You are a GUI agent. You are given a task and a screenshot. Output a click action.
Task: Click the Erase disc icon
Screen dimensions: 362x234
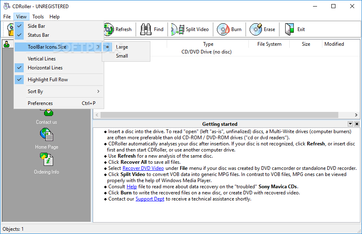pos(256,29)
